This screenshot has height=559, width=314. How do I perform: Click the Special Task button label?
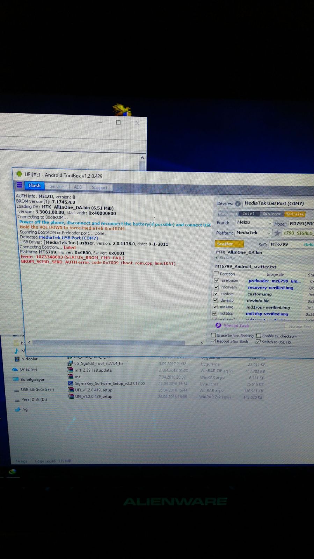coord(236,325)
